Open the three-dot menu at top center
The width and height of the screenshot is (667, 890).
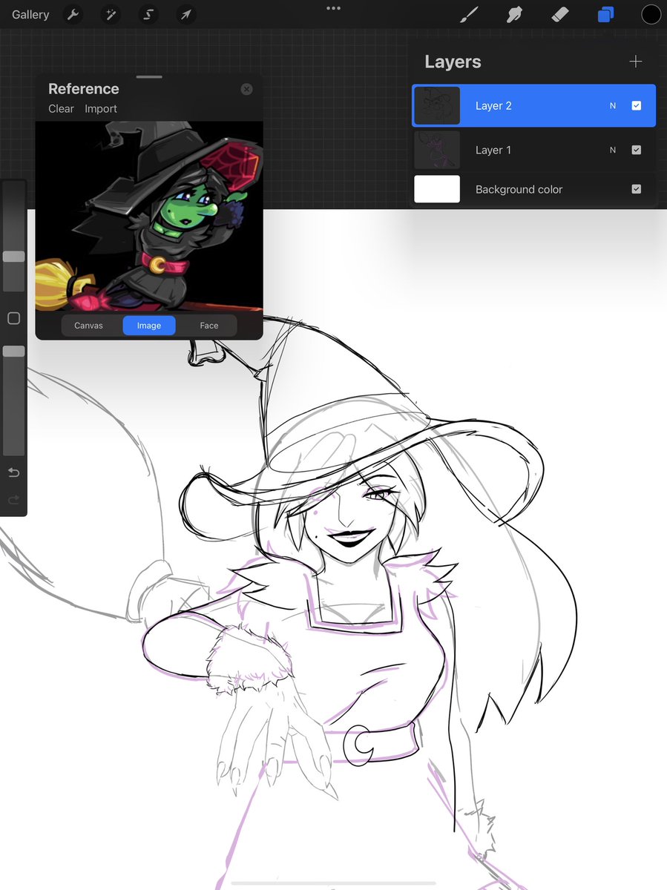coord(333,8)
